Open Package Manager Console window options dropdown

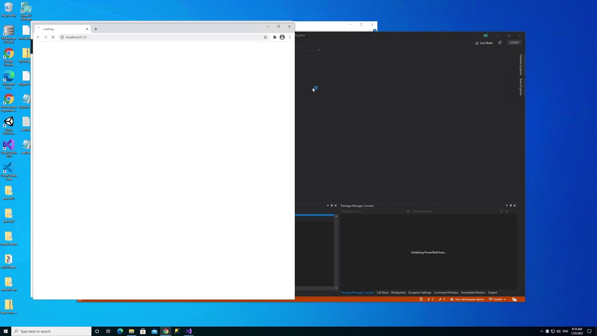point(507,206)
